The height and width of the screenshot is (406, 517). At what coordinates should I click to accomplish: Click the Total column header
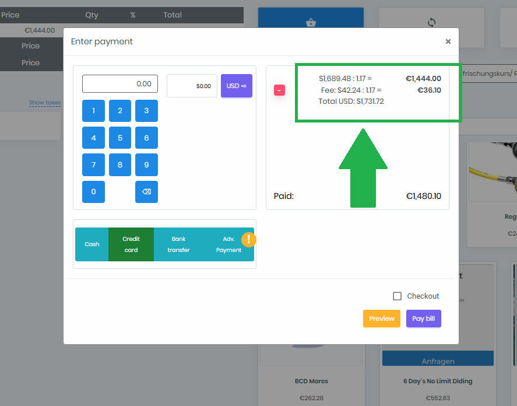click(173, 15)
